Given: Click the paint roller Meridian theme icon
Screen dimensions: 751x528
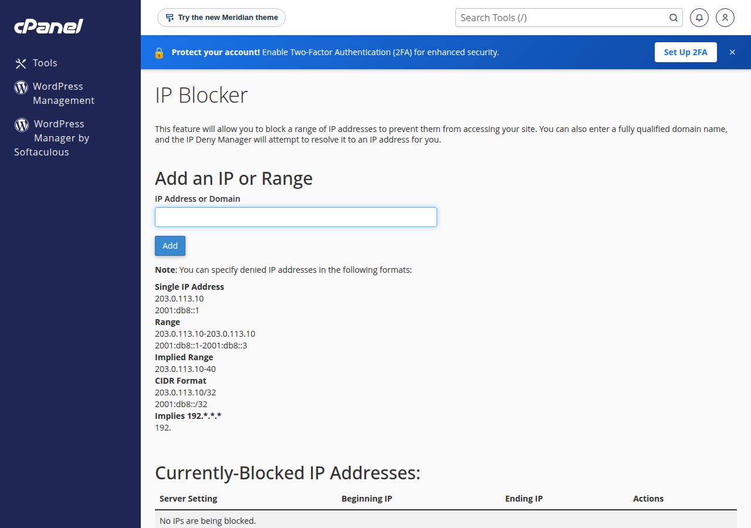Looking at the screenshot, I should pos(170,18).
